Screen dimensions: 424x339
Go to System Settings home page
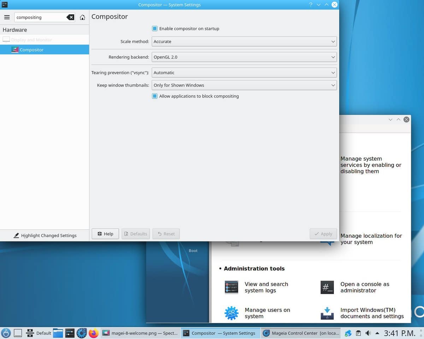tap(82, 17)
